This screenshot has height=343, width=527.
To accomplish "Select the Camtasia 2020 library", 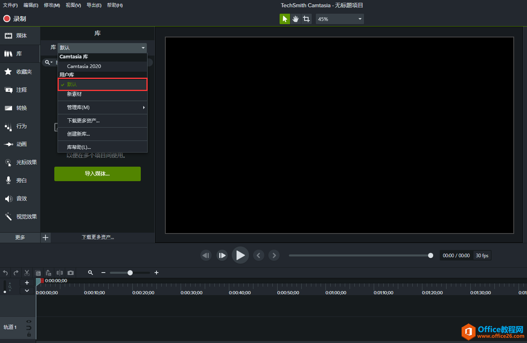I will point(103,66).
